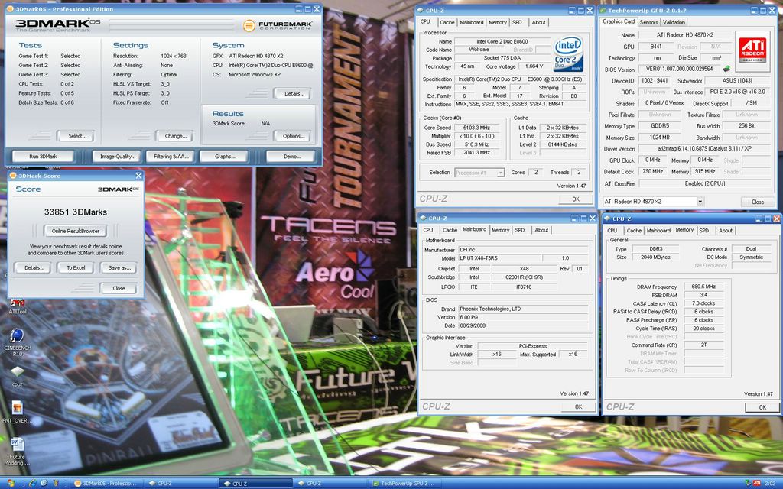Click the ATI CrossFire Enabled (2 GPUs) value
783x489 pixels.
tap(705, 183)
